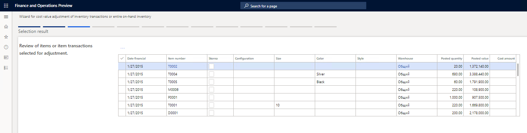Toggle Storno checkbox for P0001
The image size is (527, 133).
point(211,97)
